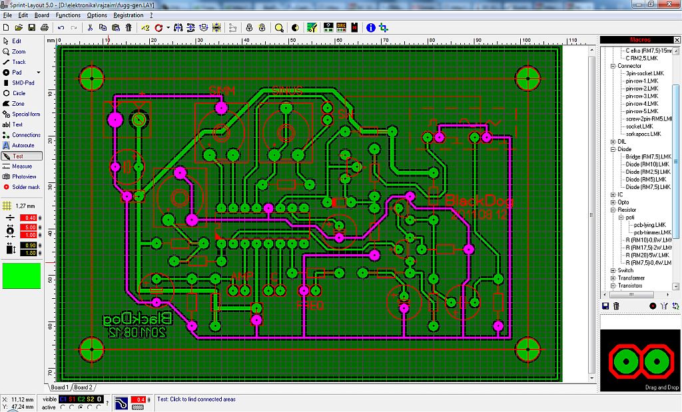Set S2 layer as active

[90, 407]
